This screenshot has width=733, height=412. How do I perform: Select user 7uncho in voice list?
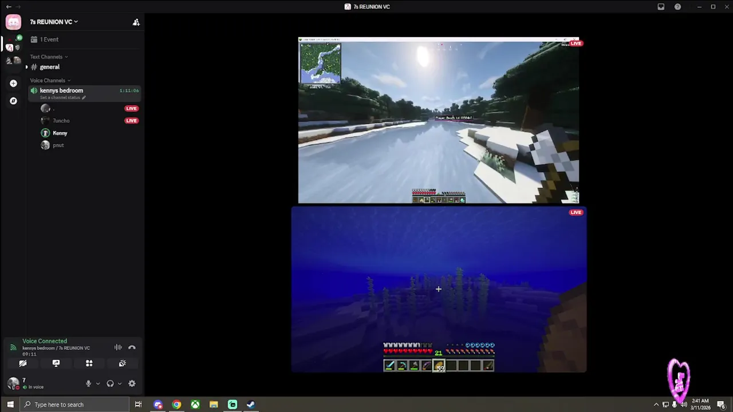point(61,121)
